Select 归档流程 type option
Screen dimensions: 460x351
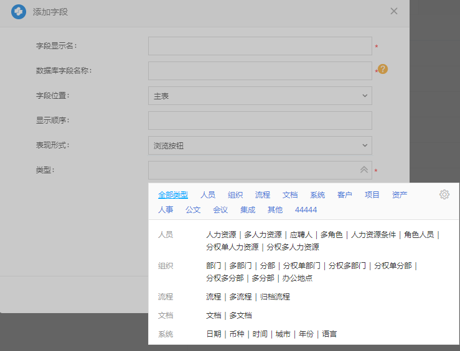275,297
